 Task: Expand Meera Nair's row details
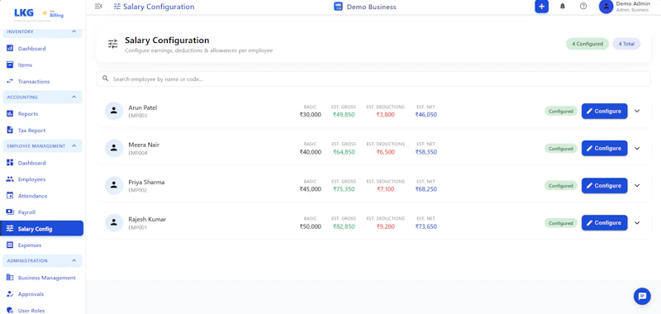637,149
